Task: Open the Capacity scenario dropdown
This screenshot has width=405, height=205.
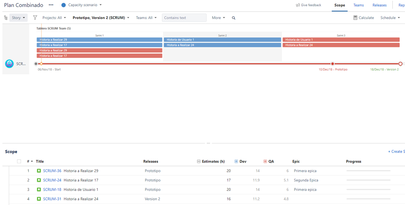Action: click(85, 5)
